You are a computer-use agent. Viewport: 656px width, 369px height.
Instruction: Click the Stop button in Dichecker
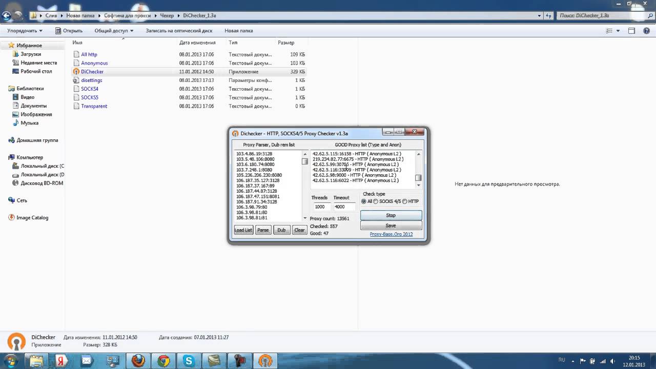[x=391, y=215]
